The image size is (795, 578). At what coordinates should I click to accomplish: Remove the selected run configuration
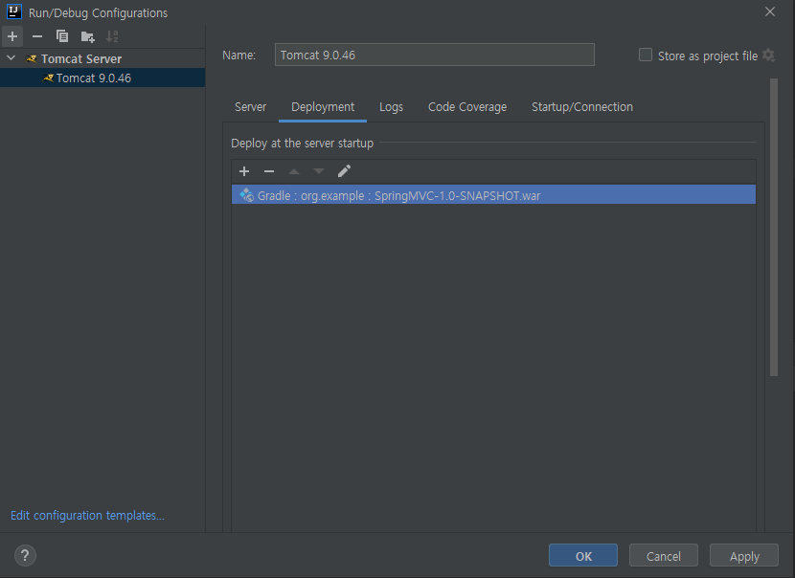37,36
